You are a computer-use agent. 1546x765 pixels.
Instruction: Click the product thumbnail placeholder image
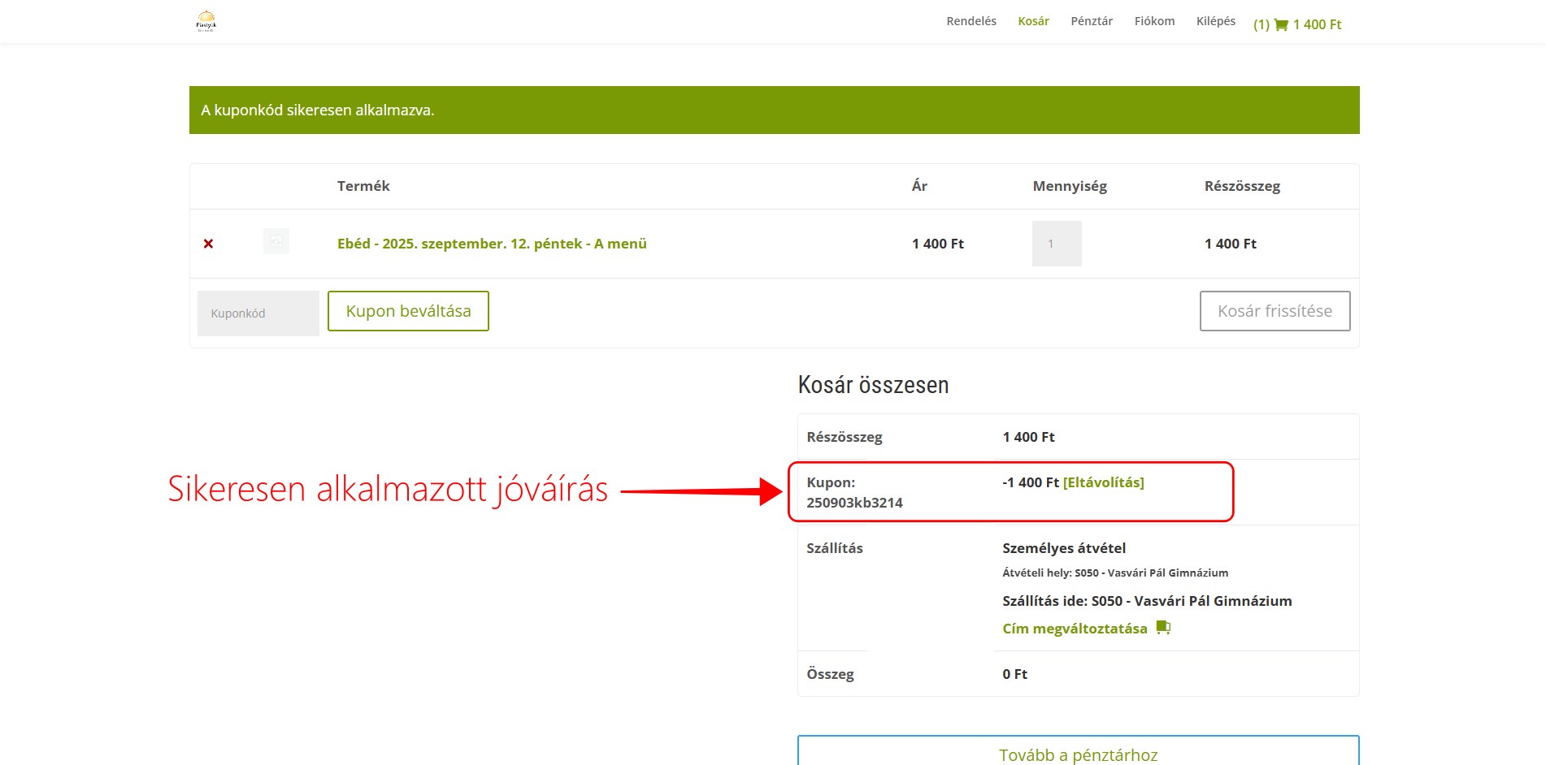pyautogui.click(x=276, y=242)
